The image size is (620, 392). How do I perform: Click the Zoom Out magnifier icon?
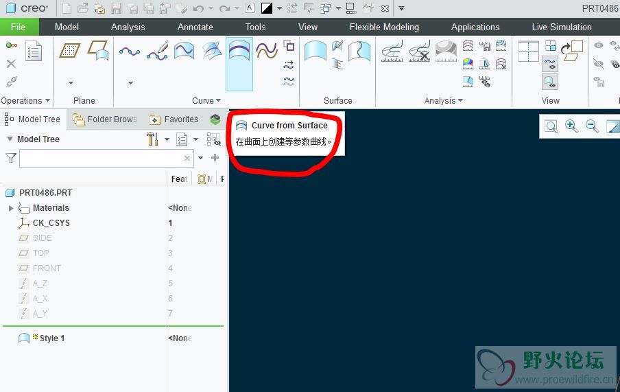click(592, 126)
